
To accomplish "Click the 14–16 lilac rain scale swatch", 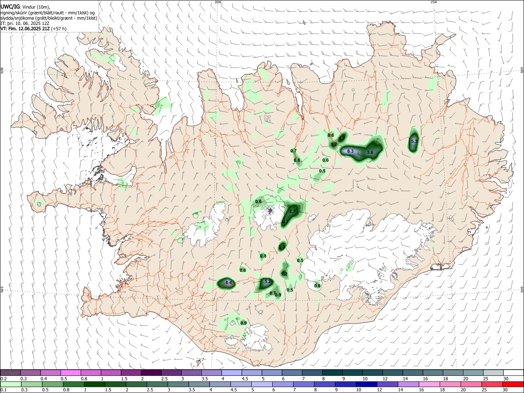I will 408,384.
